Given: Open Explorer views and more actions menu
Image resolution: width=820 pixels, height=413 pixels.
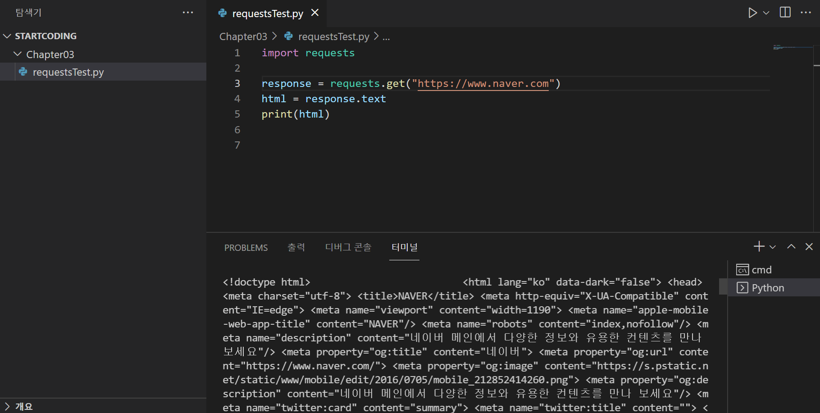Looking at the screenshot, I should (x=188, y=13).
